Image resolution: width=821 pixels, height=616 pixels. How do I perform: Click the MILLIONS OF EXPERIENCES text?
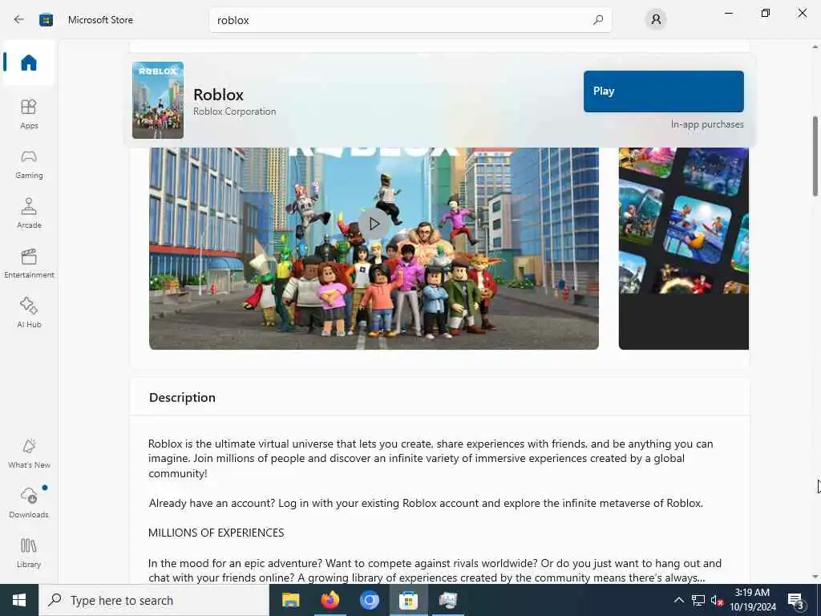point(216,533)
